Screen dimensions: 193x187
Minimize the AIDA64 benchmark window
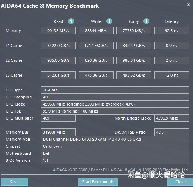click(172, 5)
